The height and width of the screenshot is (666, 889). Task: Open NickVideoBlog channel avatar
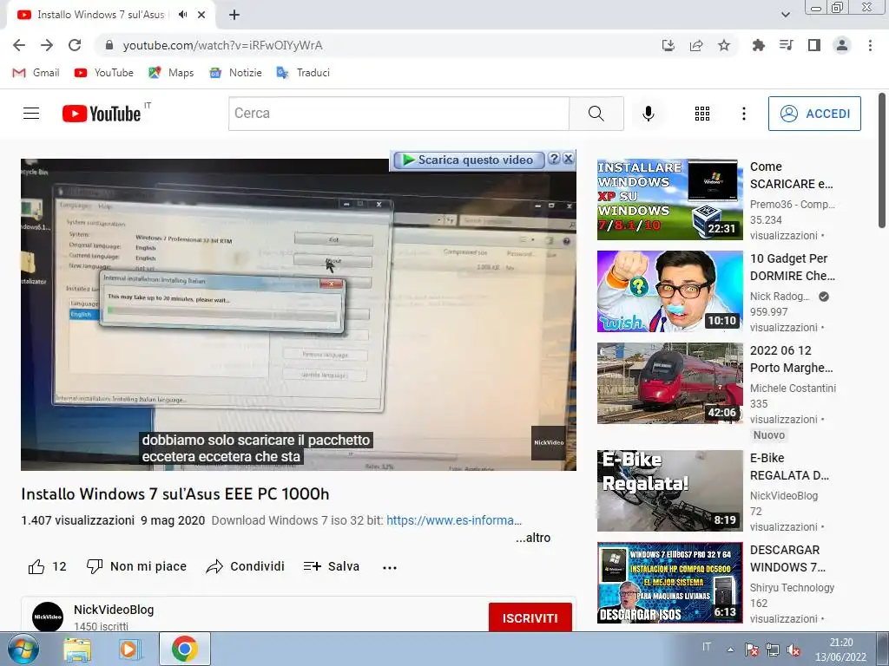point(48,617)
